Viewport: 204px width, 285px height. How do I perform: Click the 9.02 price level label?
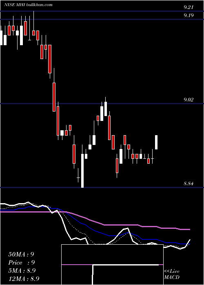[188, 100]
